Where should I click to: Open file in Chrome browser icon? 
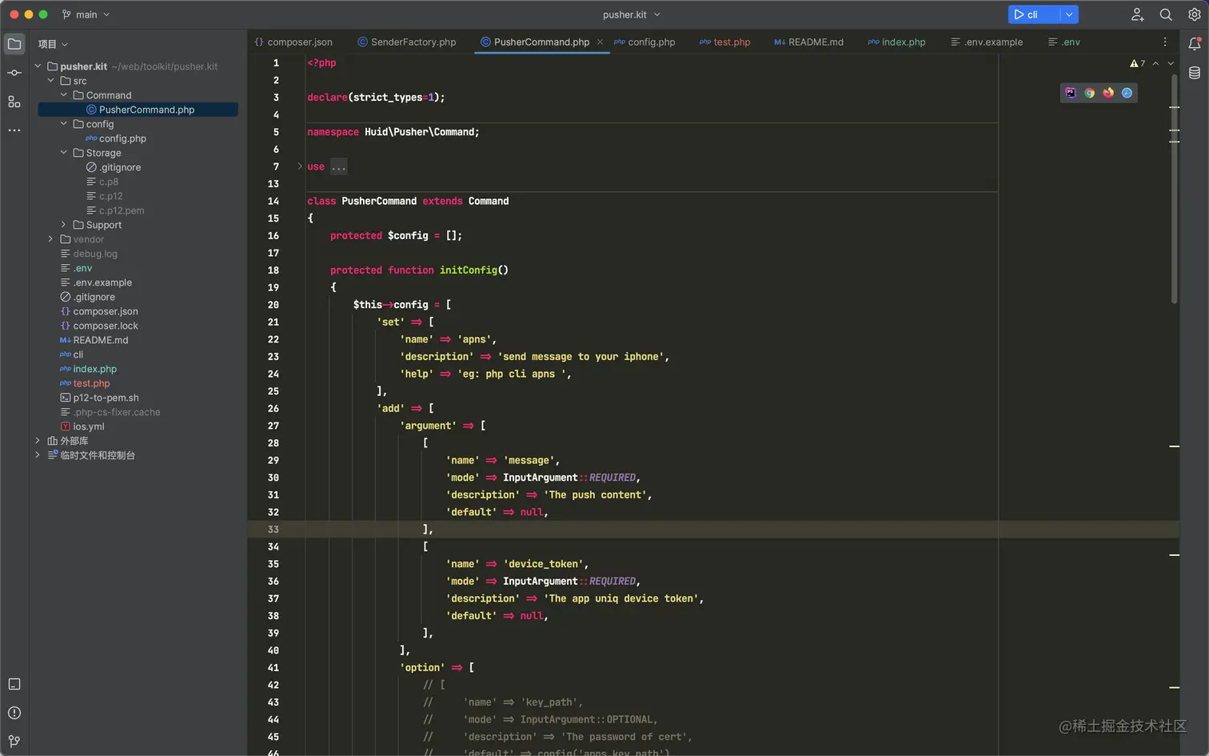click(x=1089, y=93)
